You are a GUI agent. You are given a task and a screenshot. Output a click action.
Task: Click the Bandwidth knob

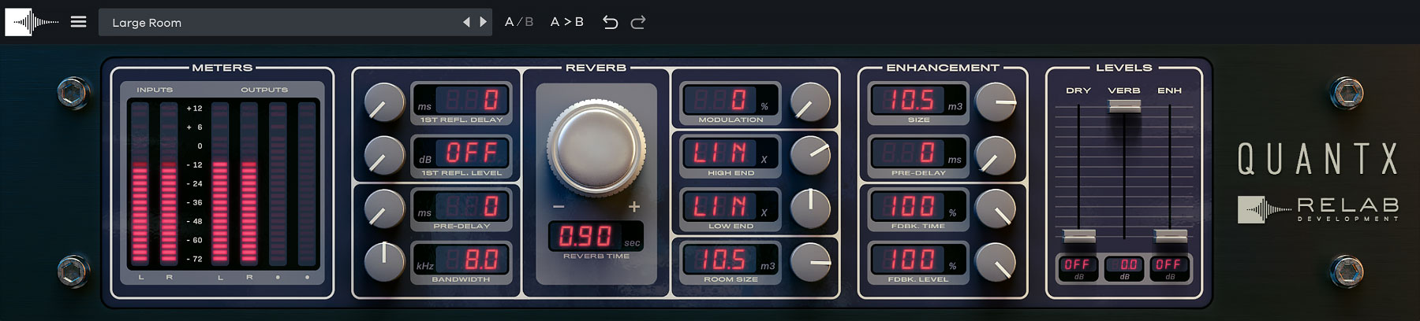coord(384,262)
